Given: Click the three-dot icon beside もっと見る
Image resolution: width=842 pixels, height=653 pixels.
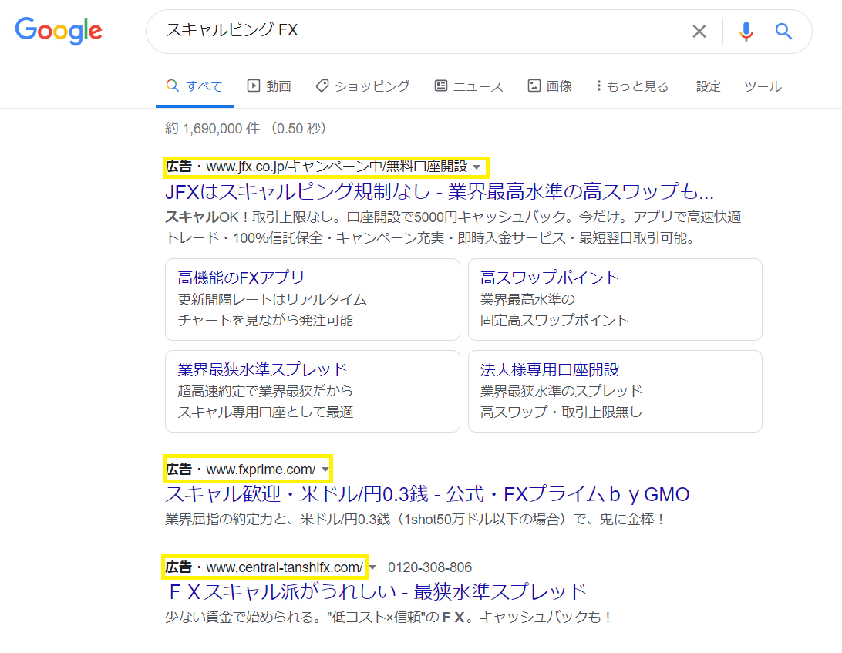Looking at the screenshot, I should (x=599, y=86).
